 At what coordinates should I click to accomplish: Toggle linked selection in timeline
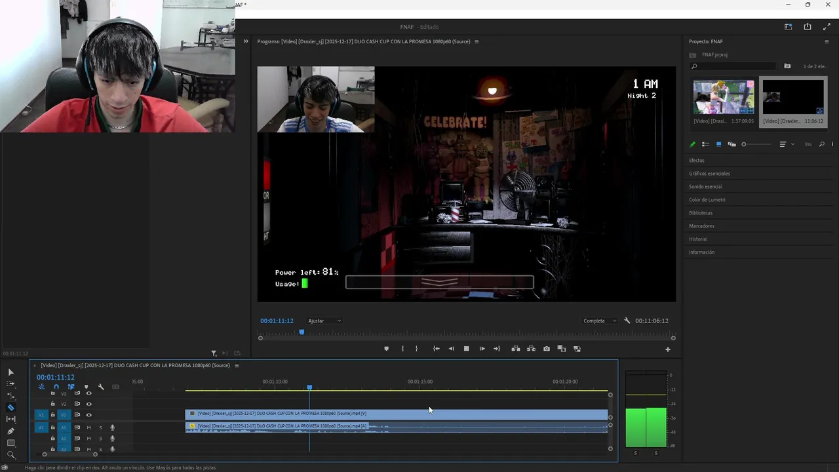tap(71, 387)
